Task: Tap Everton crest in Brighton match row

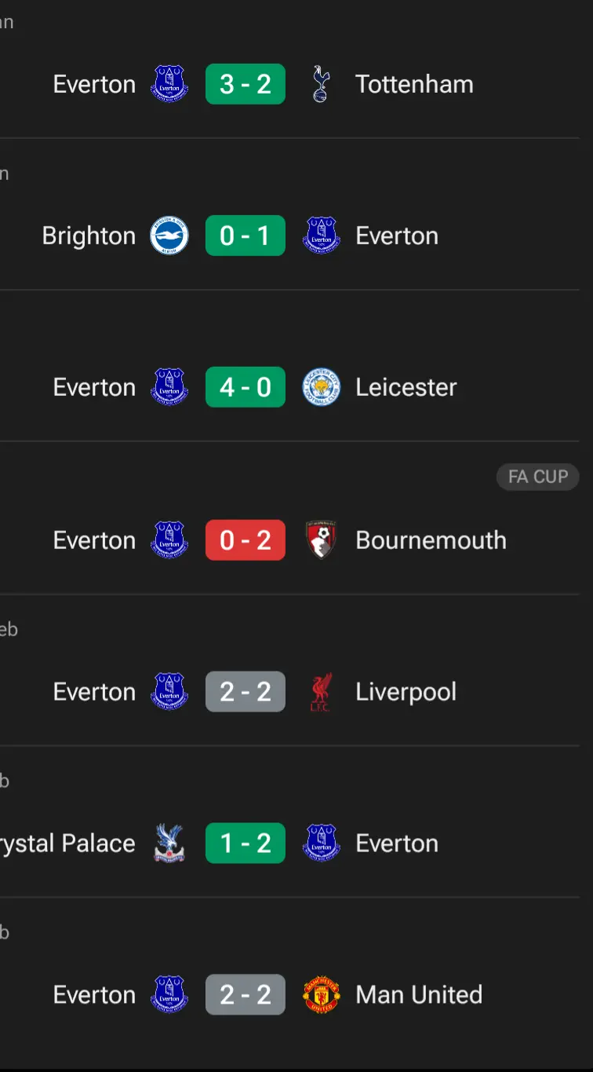Action: click(x=321, y=236)
